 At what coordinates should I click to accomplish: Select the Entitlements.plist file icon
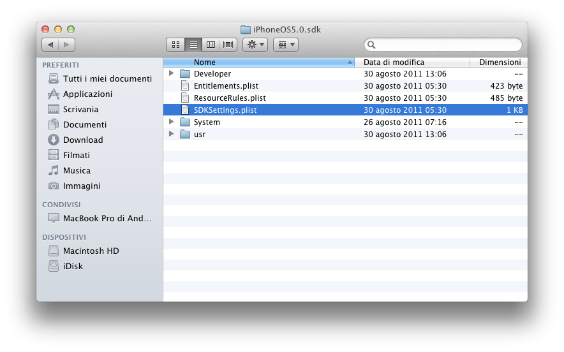point(185,85)
